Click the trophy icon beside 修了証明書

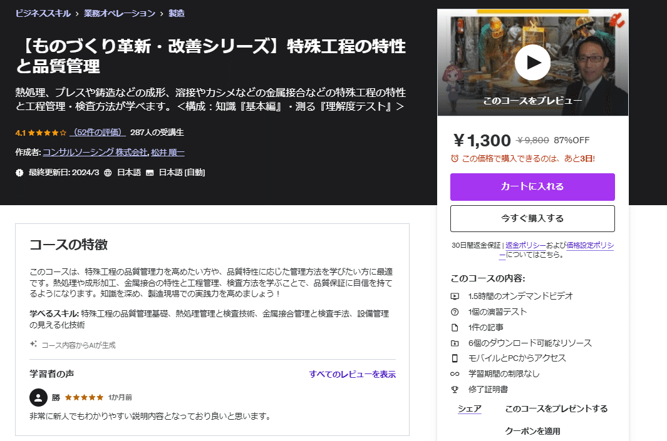(454, 388)
